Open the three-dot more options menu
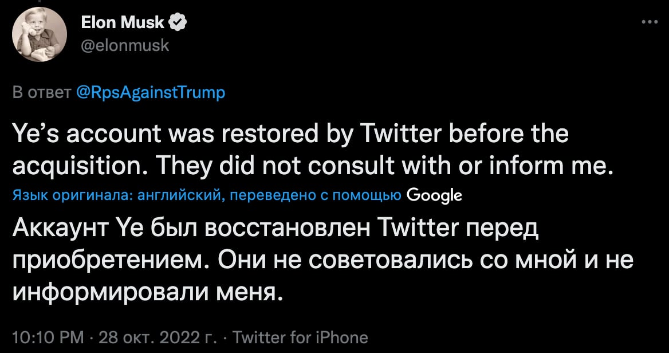Screen dimensions: 669x353 tap(649, 22)
